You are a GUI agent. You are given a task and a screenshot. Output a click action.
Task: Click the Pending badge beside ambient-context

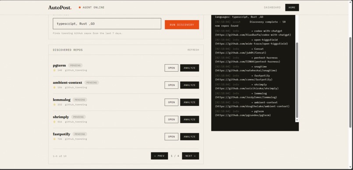92,83
